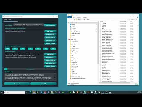Viewport: 142px width, 107px height.
Task: Click Save Include List
Action: (x=50, y=40)
